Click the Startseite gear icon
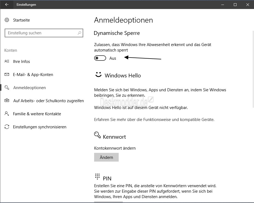 coord(7,20)
